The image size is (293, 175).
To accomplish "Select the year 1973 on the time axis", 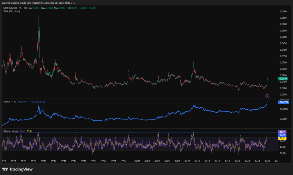I will (4, 161).
